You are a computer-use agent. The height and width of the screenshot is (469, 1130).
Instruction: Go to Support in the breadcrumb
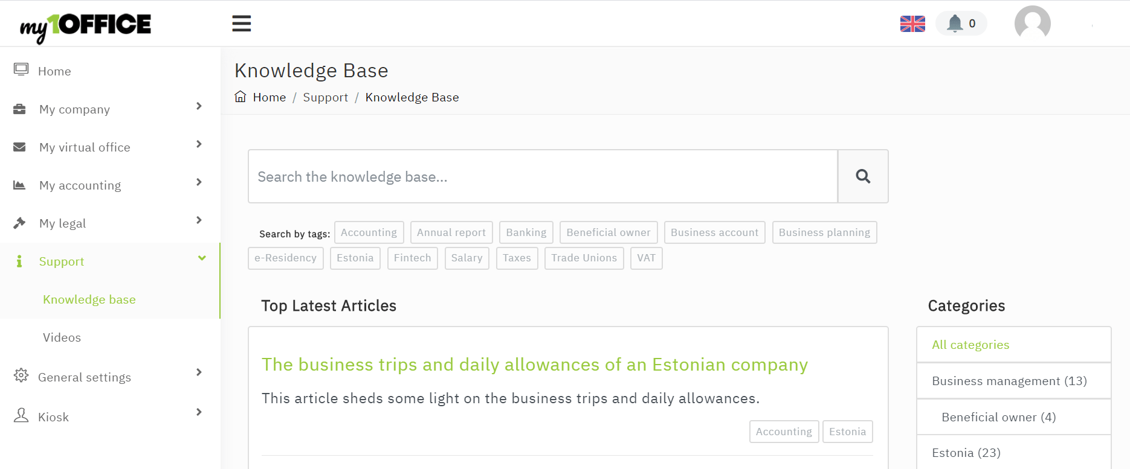pyautogui.click(x=325, y=97)
